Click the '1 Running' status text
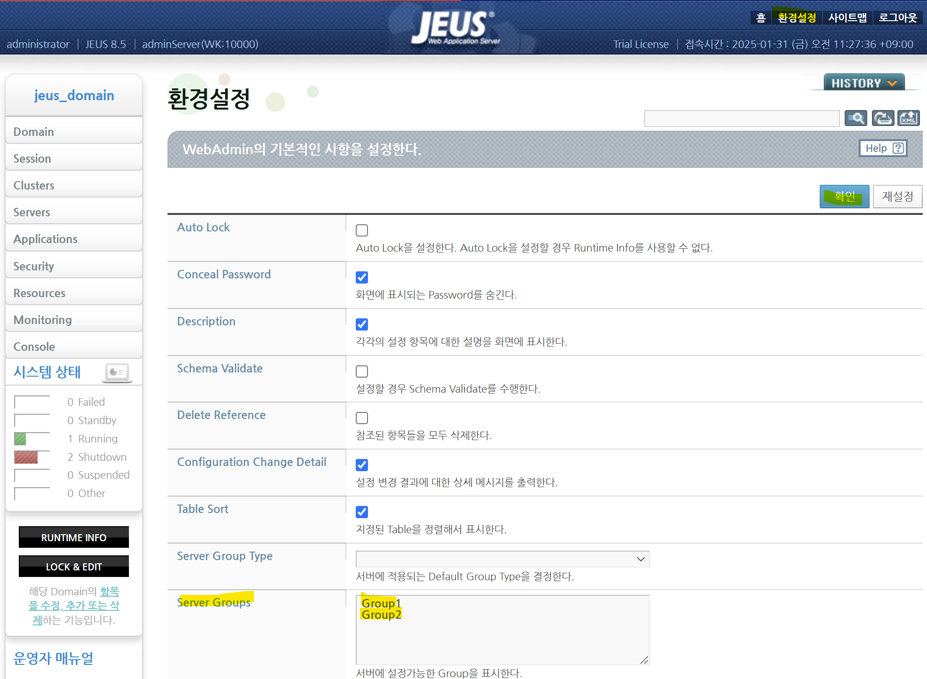927x679 pixels. coord(92,439)
